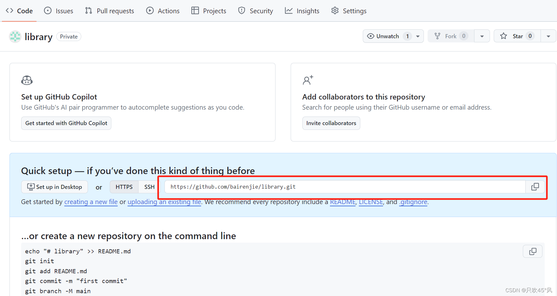Open the Issues tab
This screenshot has width=557, height=296.
point(59,11)
